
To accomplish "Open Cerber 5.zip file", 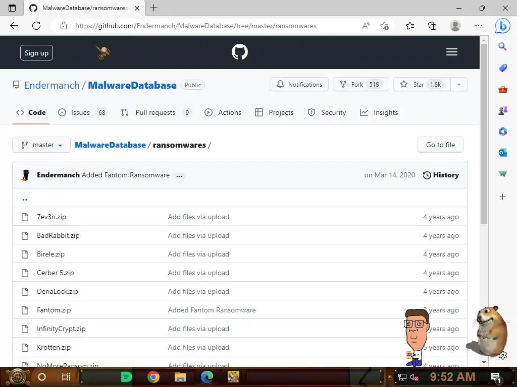I will pyautogui.click(x=56, y=273).
